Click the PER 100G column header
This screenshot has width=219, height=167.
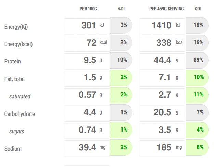pos(88,9)
